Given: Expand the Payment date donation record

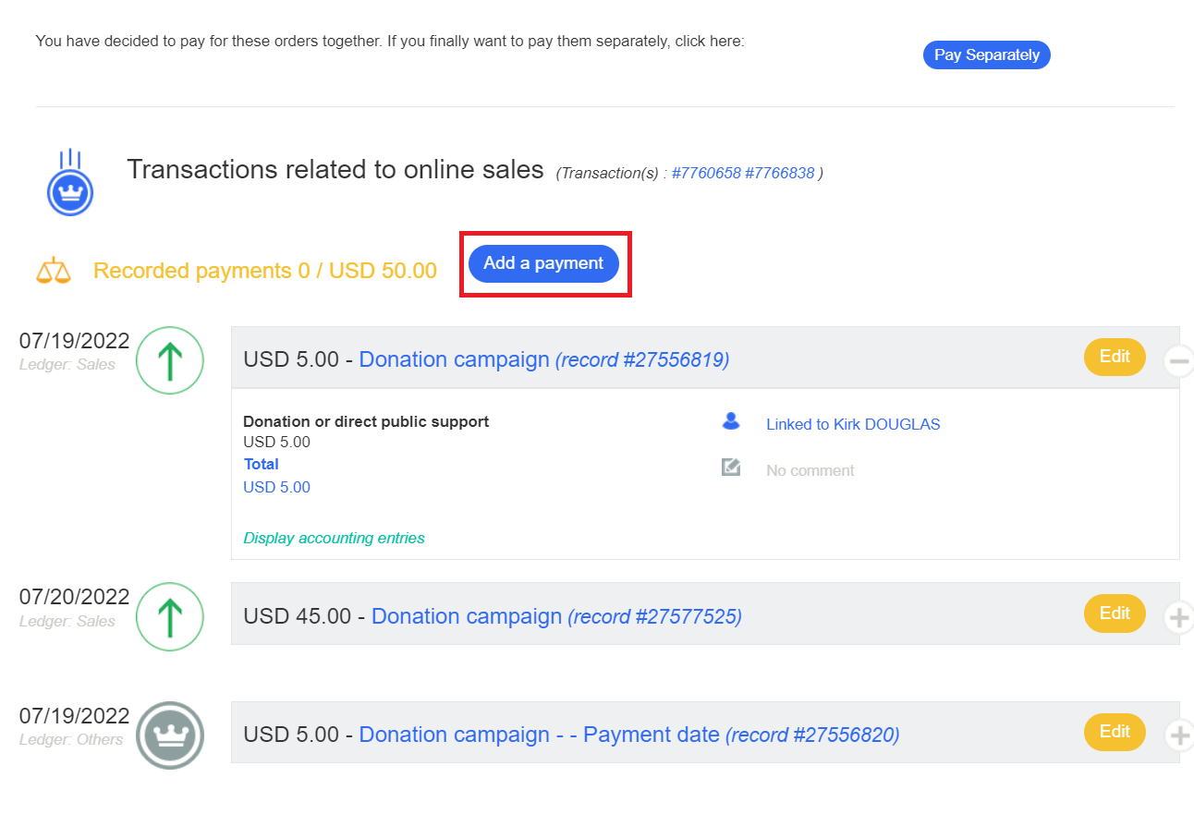Looking at the screenshot, I should coord(1177,735).
